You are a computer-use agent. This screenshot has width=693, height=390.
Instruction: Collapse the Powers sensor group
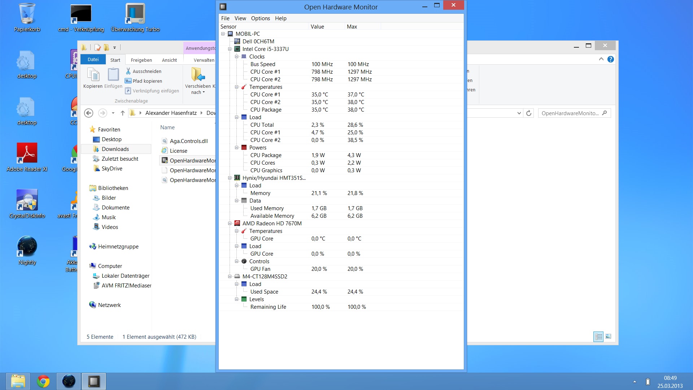tap(237, 148)
